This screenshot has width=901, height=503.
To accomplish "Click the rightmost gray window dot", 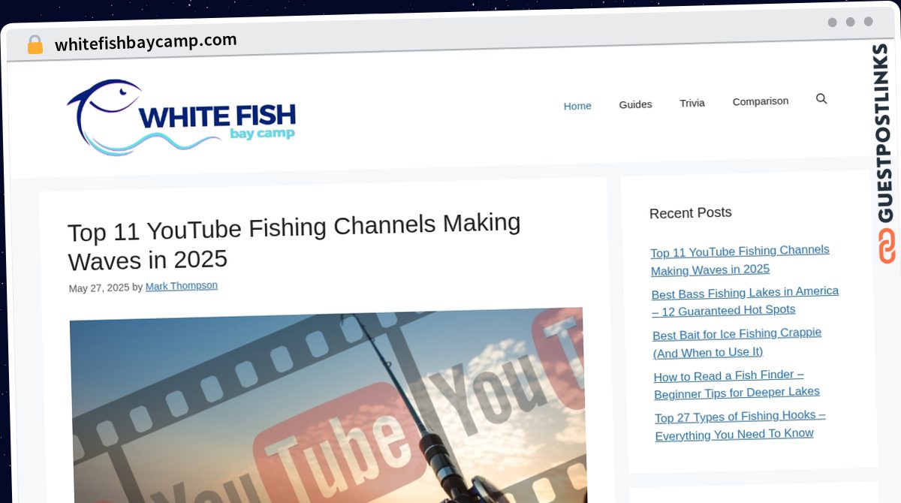I will coord(868,22).
